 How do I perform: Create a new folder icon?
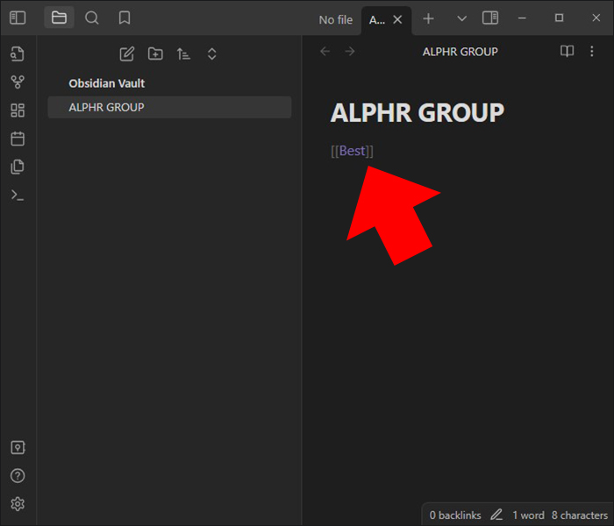[x=155, y=53]
